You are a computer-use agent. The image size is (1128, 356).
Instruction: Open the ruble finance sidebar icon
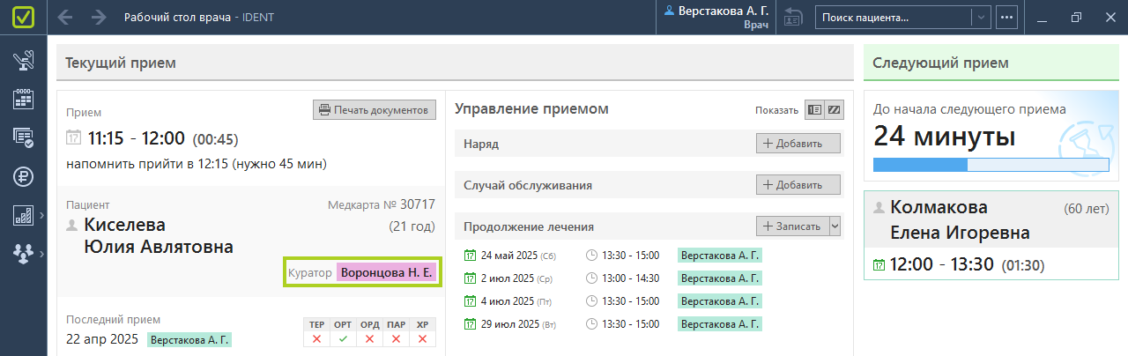click(23, 175)
